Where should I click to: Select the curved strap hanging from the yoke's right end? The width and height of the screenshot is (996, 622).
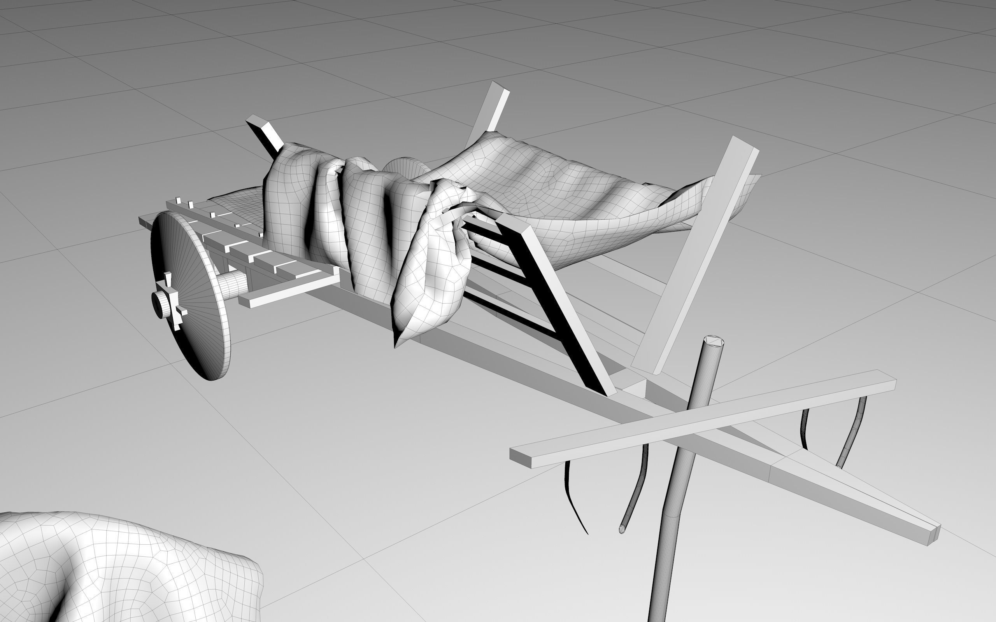click(853, 432)
